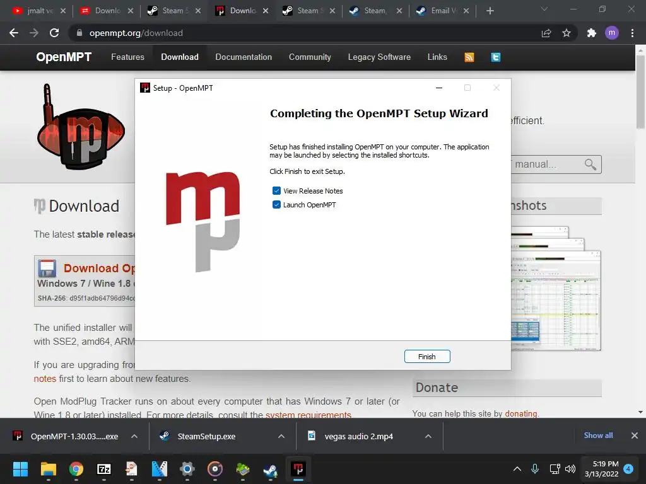Screen dimensions: 646x484
Task: Open the tab search chevron in Chrome
Action: pos(544,9)
